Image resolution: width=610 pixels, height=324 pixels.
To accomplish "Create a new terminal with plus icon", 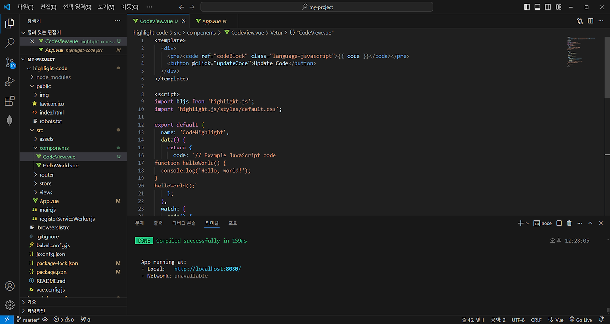I will tap(520, 223).
